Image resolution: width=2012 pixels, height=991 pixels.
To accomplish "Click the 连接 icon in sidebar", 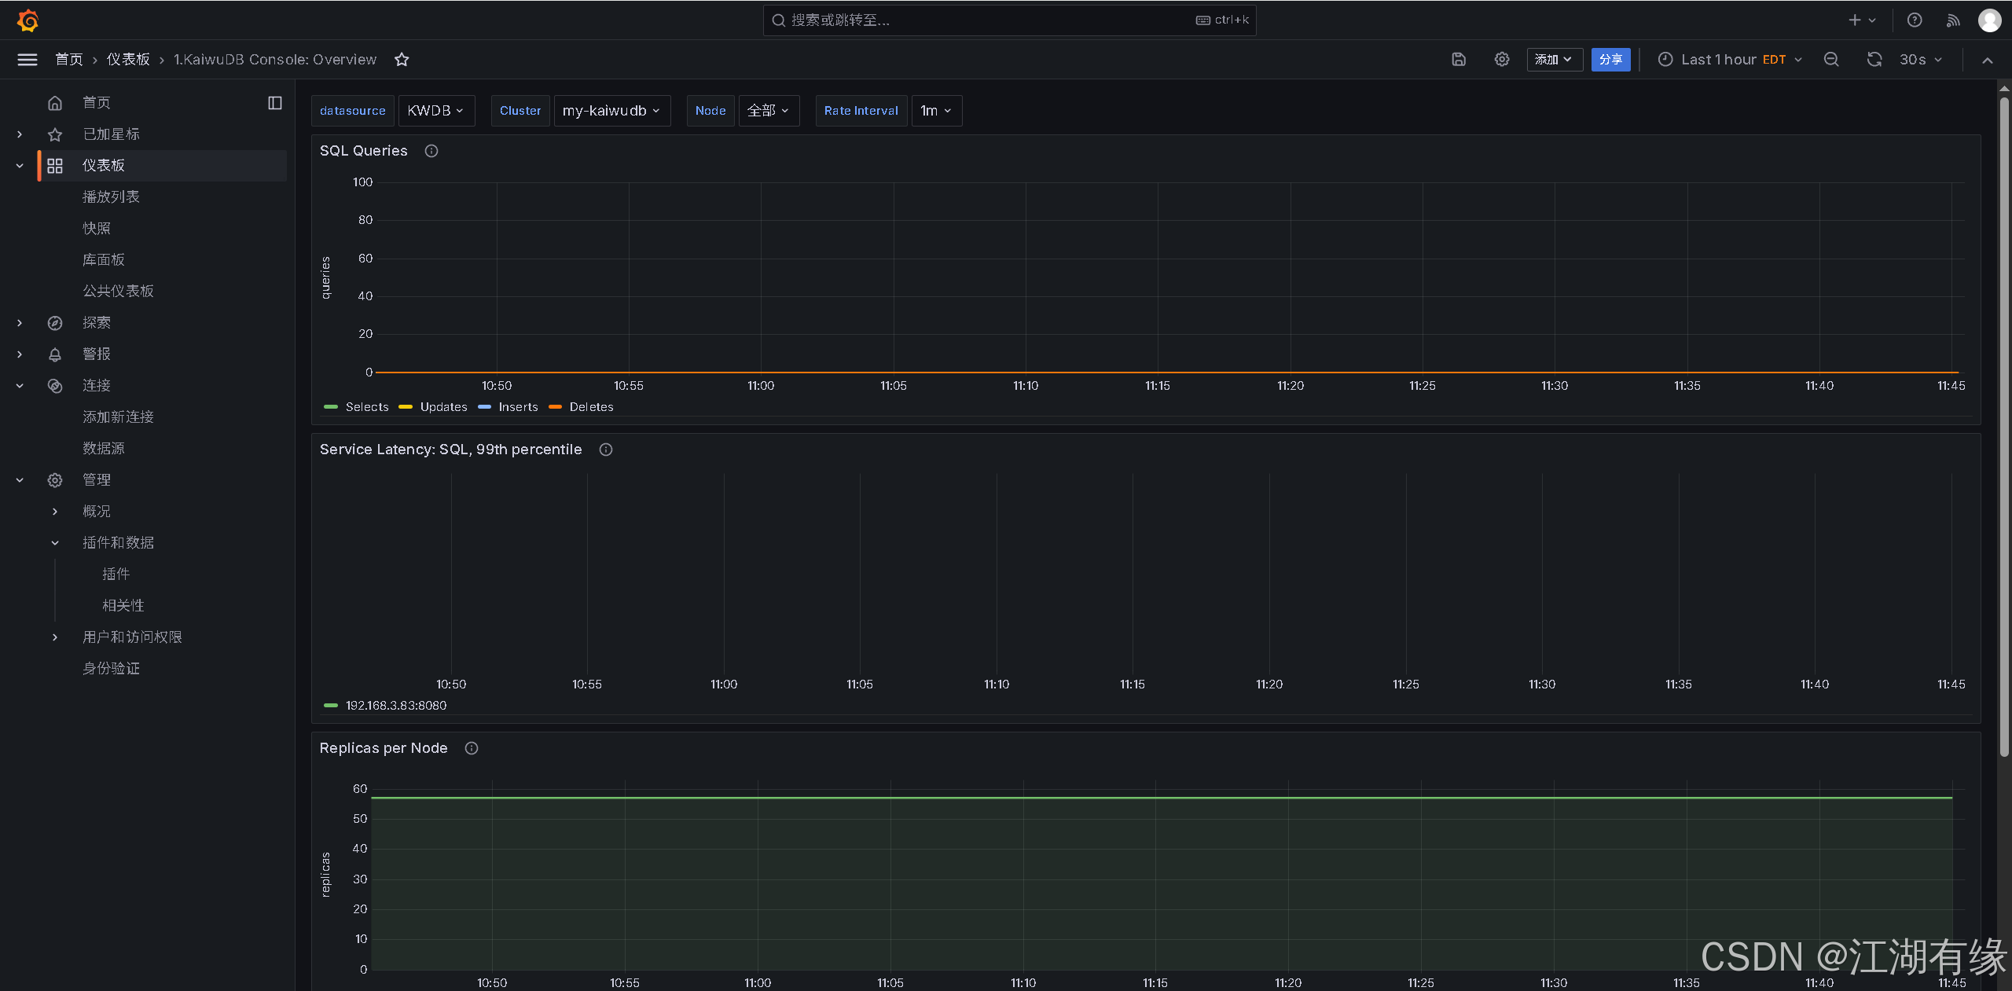I will pyautogui.click(x=55, y=386).
